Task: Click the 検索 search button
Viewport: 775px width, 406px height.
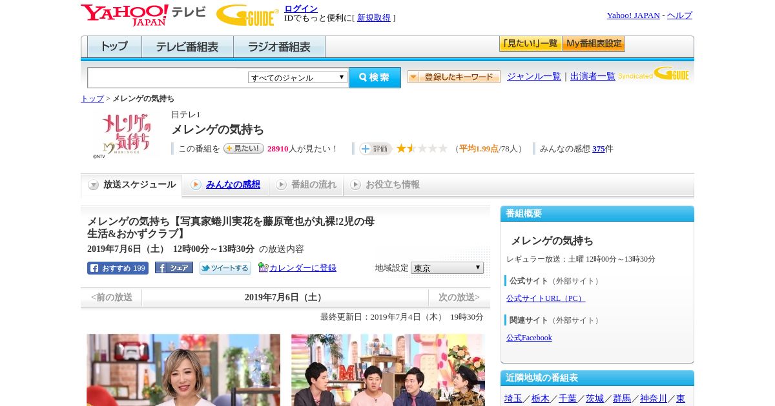Action: coord(375,77)
